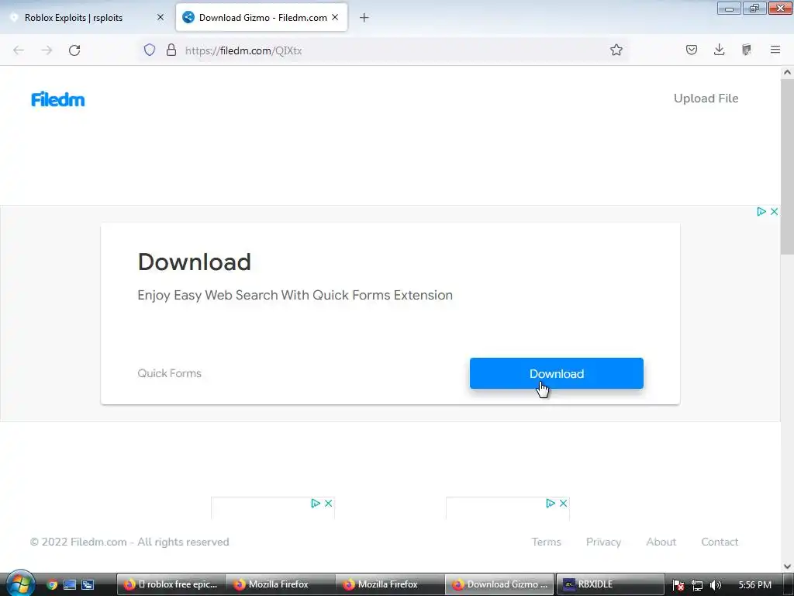794x596 pixels.
Task: Click the ad text about Quick Forms Extension
Action: click(295, 295)
